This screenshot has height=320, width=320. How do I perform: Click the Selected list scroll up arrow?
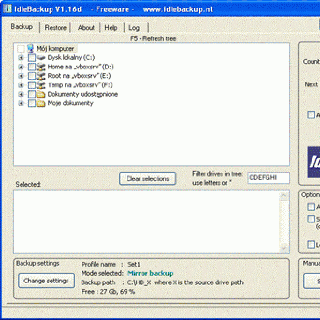284,196
